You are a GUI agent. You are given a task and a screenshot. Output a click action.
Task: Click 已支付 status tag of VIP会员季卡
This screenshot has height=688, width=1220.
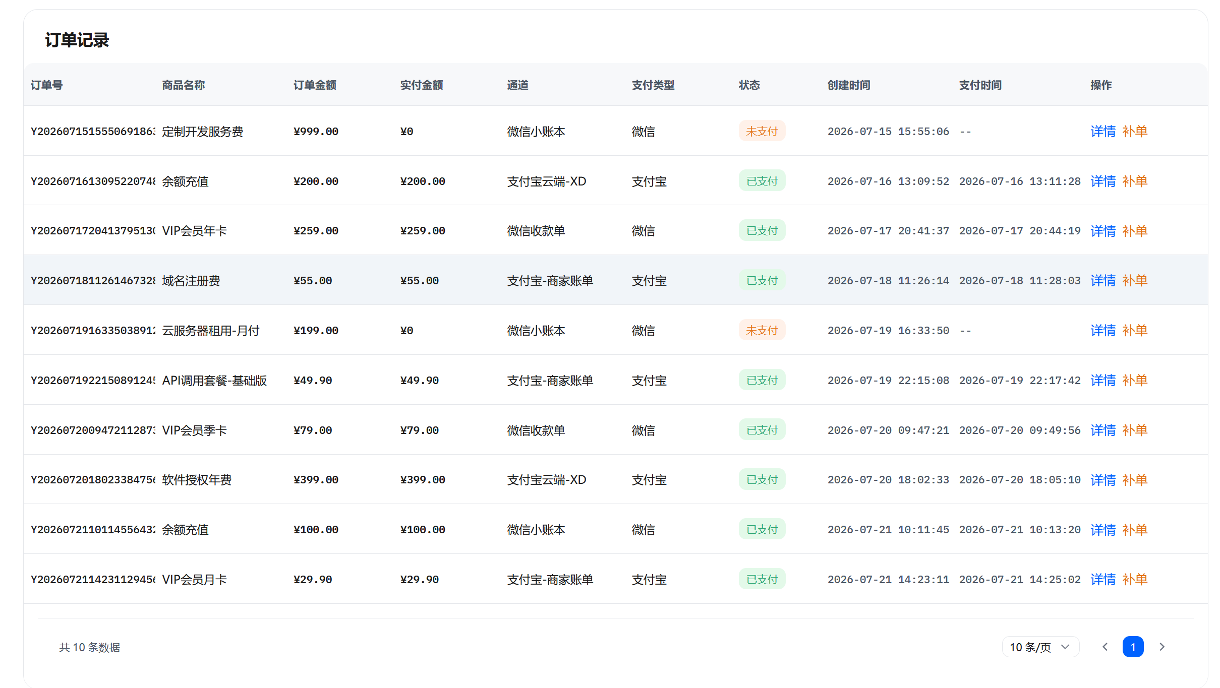tap(762, 430)
